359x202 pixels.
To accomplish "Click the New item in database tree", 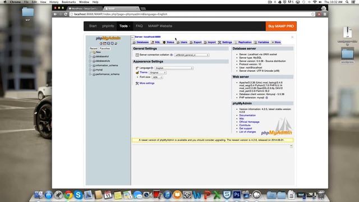I will pos(98,52).
